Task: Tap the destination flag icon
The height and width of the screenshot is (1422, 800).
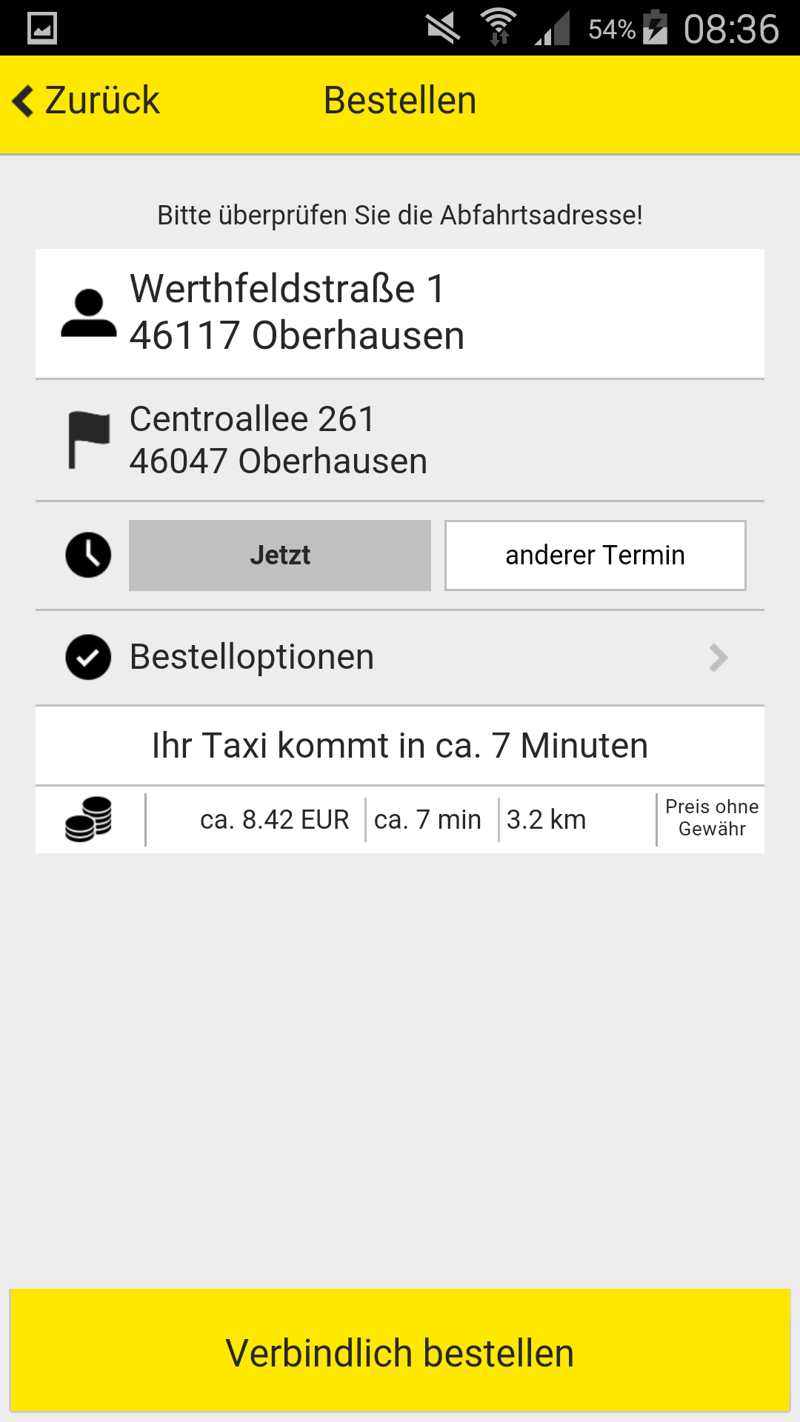Action: coord(89,440)
